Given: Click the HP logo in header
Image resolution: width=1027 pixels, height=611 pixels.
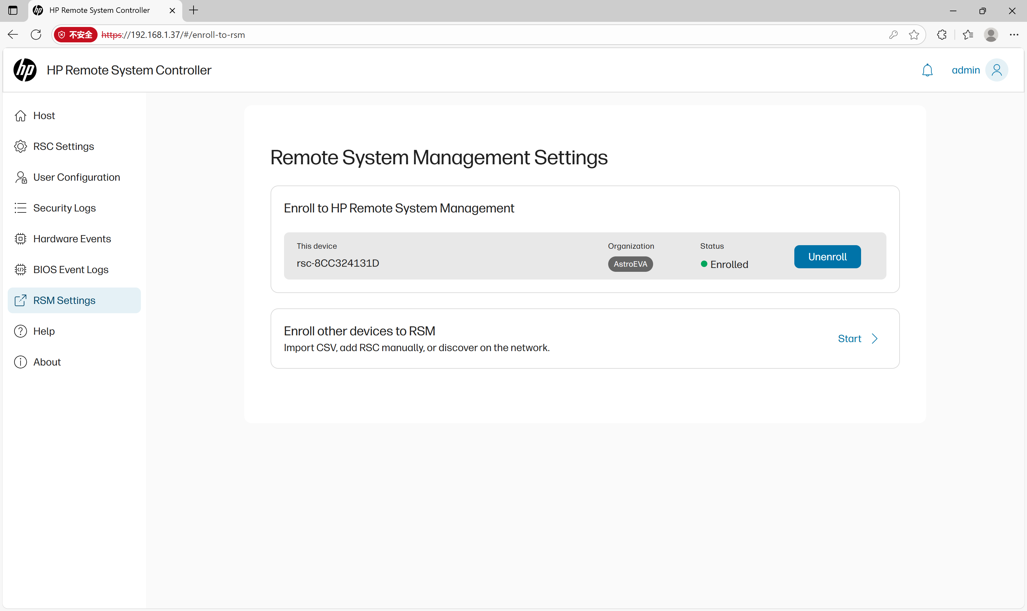Looking at the screenshot, I should pyautogui.click(x=25, y=70).
